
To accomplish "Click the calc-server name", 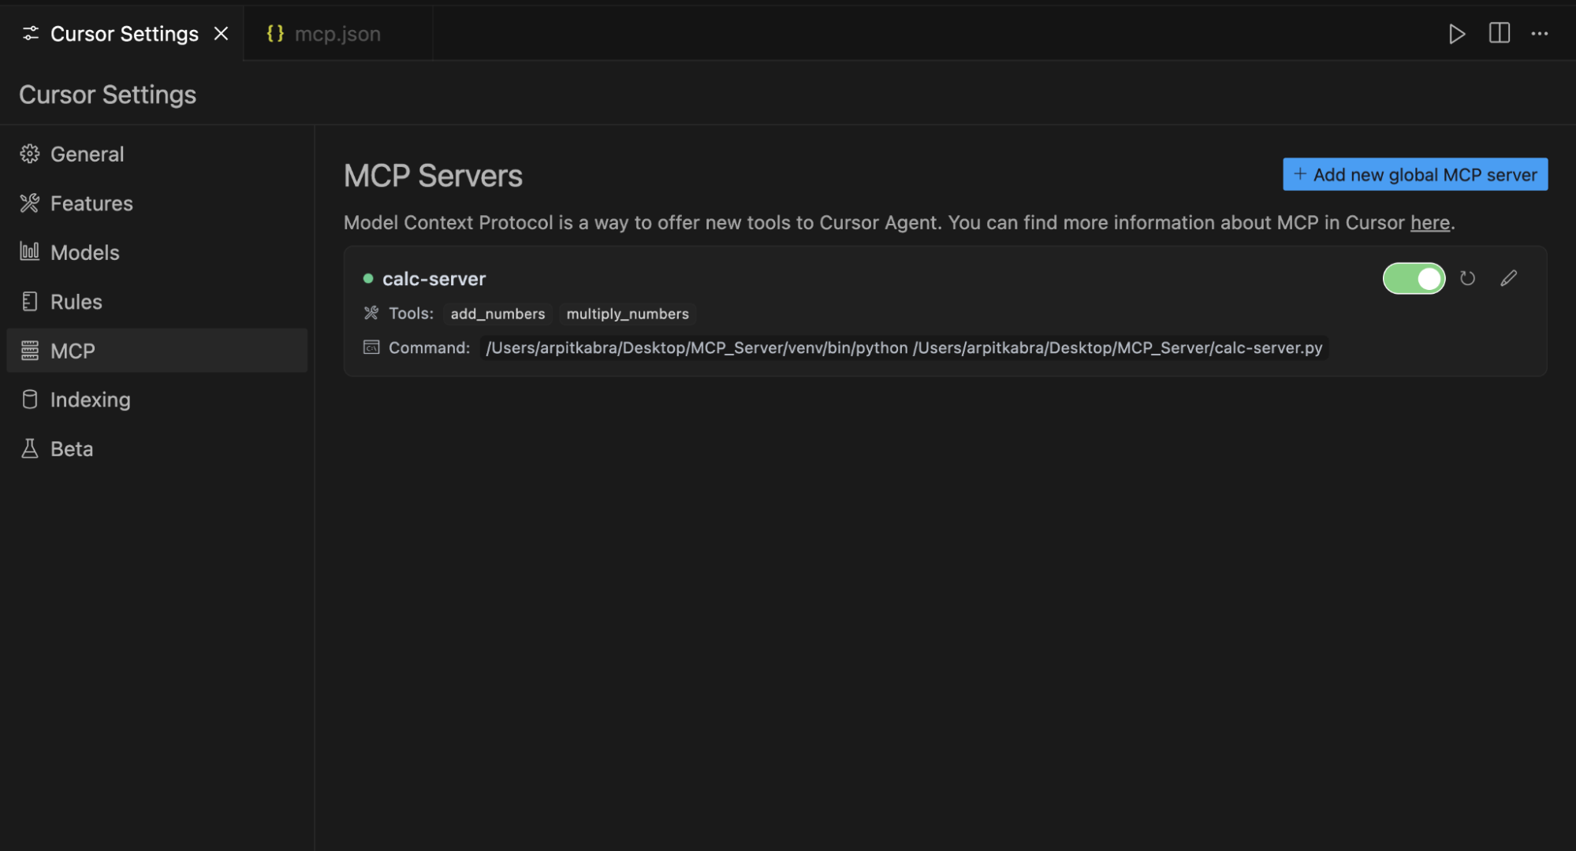I will pyautogui.click(x=434, y=279).
